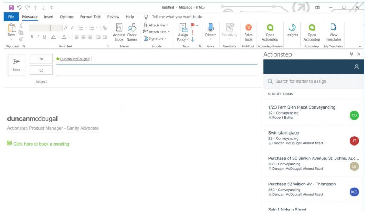Click the Tell me what you want to do box
Screen dimensions: 365x216
(x=177, y=17)
